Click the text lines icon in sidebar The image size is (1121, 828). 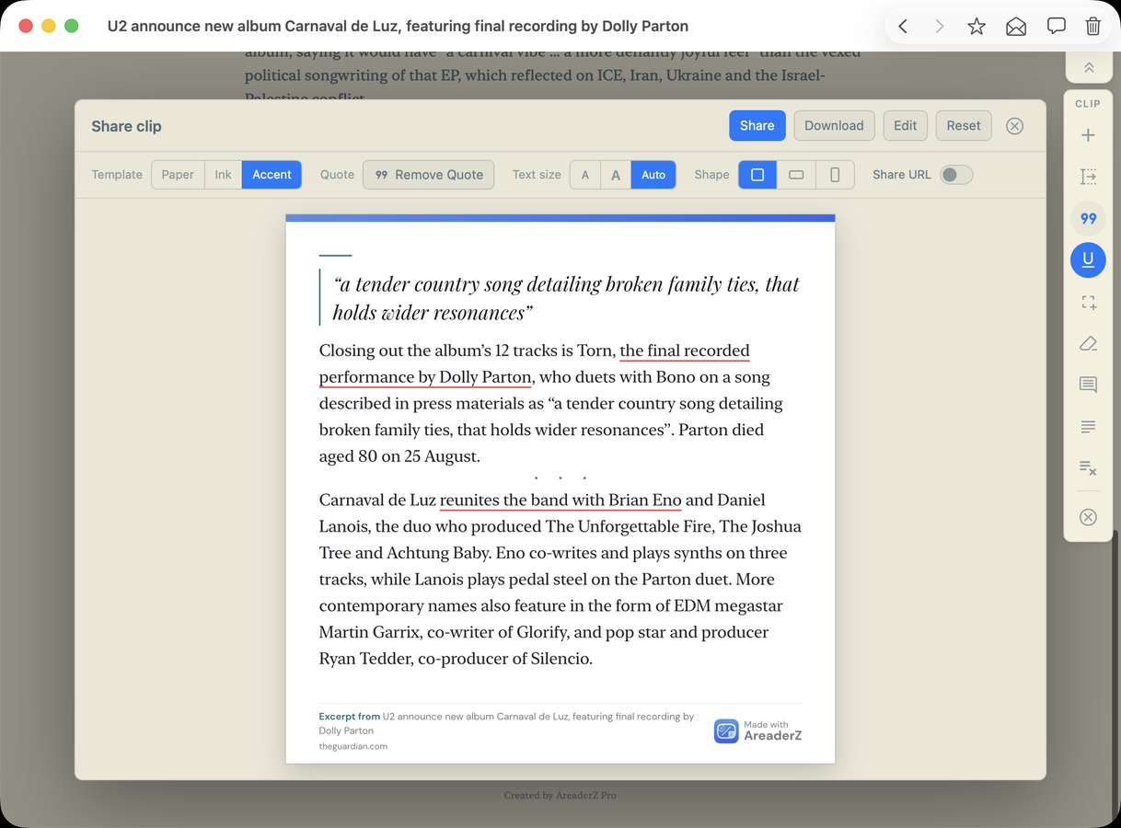pos(1088,427)
